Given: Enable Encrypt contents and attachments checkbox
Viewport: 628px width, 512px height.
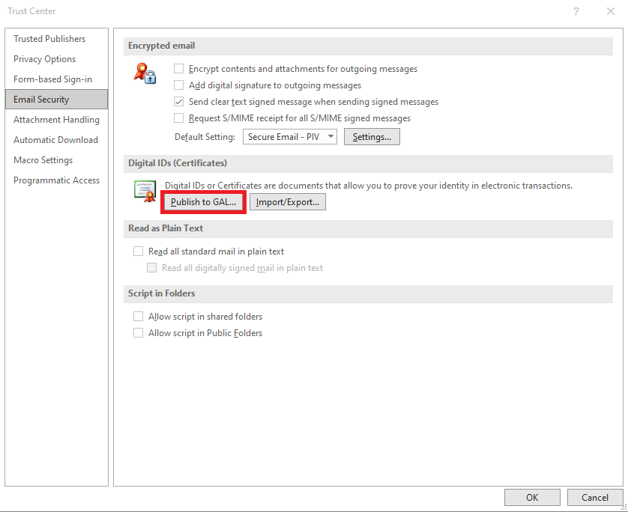Looking at the screenshot, I should click(x=179, y=69).
